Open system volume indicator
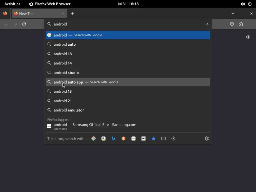 242,4
